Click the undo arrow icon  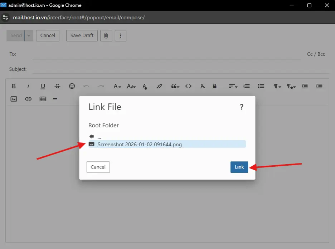click(x=86, y=86)
